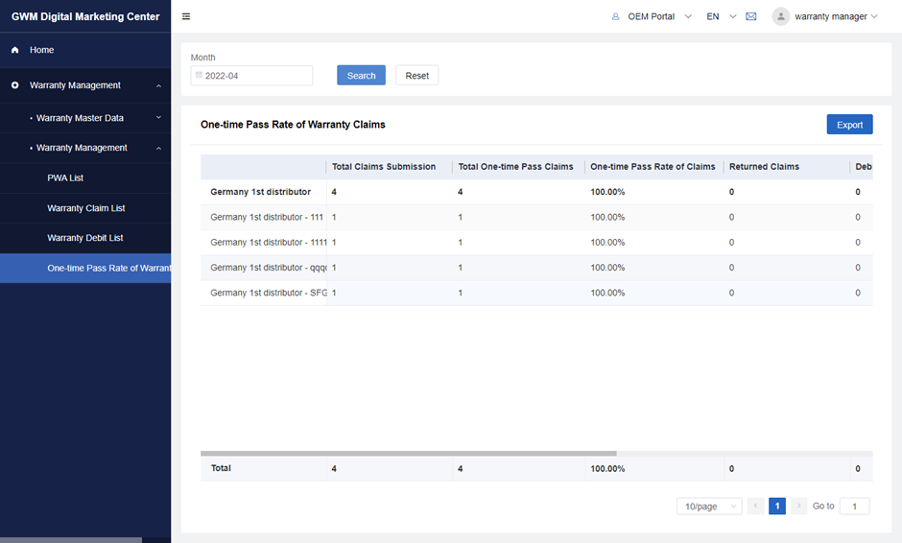Click the Export button

point(849,125)
